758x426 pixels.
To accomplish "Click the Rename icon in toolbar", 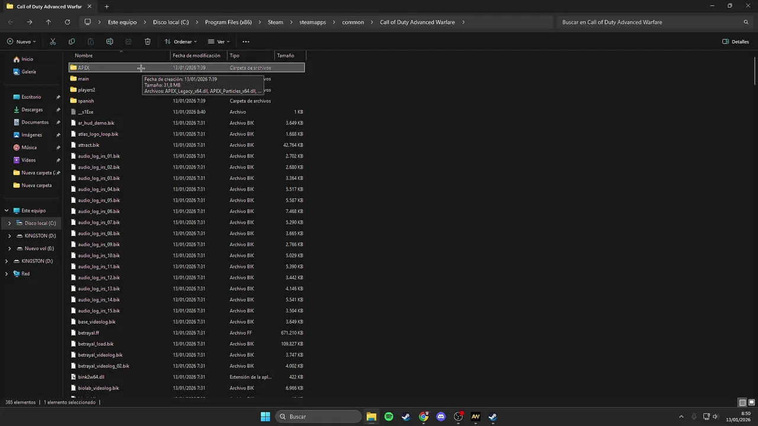I will [x=110, y=41].
